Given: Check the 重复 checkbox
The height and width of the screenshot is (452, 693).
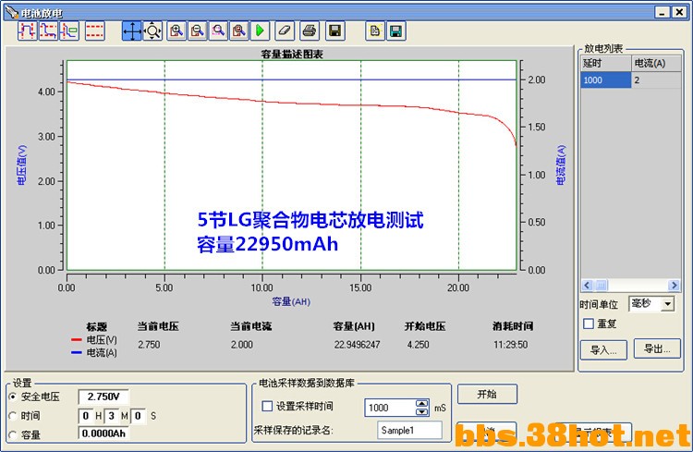Looking at the screenshot, I should [x=589, y=324].
